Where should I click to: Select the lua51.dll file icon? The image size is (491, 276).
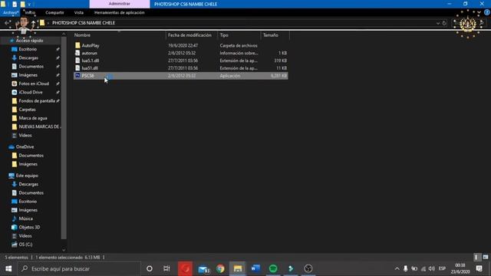pos(77,68)
